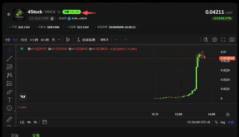Click the BNC4 symbol button in toolbar
The width and height of the screenshot is (239, 137).
click(104, 40)
